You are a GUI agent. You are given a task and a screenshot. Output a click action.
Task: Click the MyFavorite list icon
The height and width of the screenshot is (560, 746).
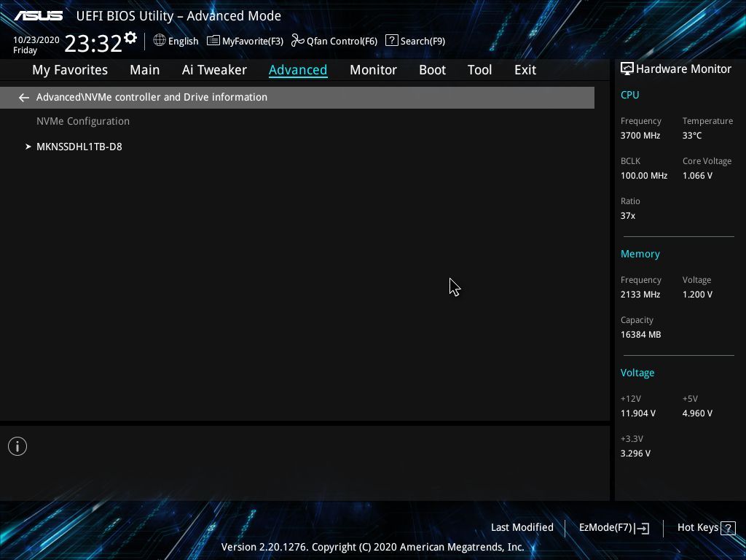click(213, 41)
